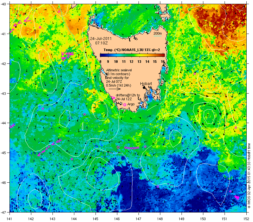
Task: Click the 'Altimetric sealevel' legend text
Action: click(119, 70)
